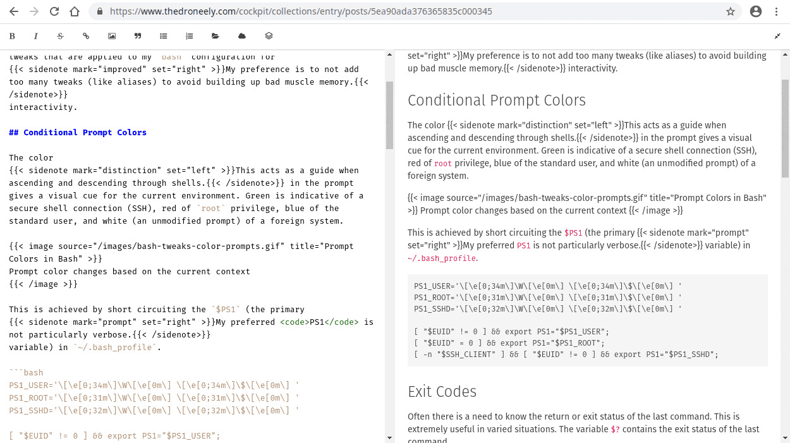Open the folder icon in editor toolbar

coord(216,36)
